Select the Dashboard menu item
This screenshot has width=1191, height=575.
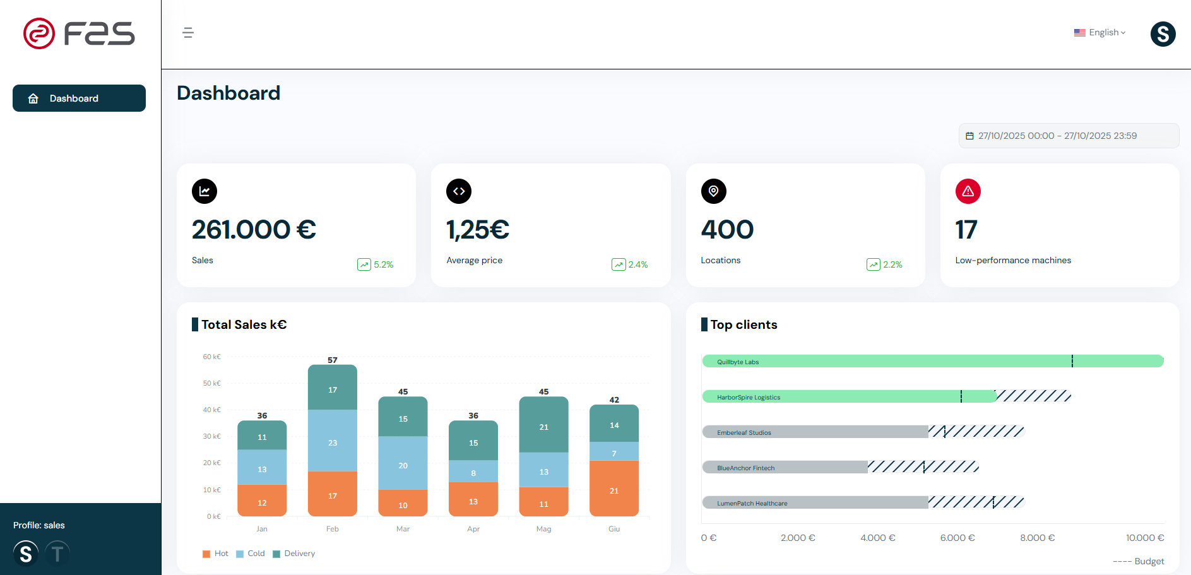coord(79,98)
